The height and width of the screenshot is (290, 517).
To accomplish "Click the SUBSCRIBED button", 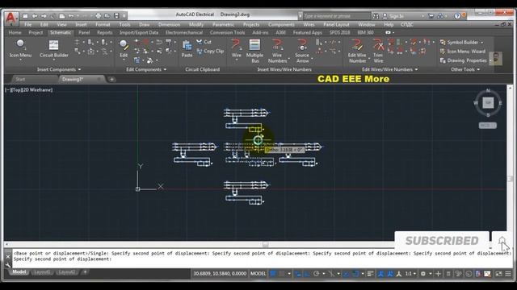I will [x=442, y=241].
